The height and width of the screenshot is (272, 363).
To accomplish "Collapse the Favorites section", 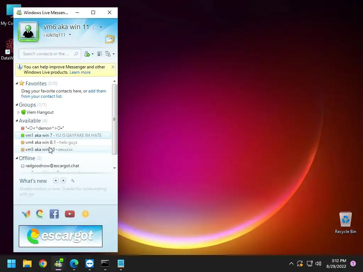I will 17,84.
